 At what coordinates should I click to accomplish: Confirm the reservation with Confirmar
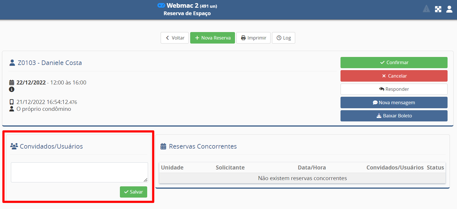point(394,62)
